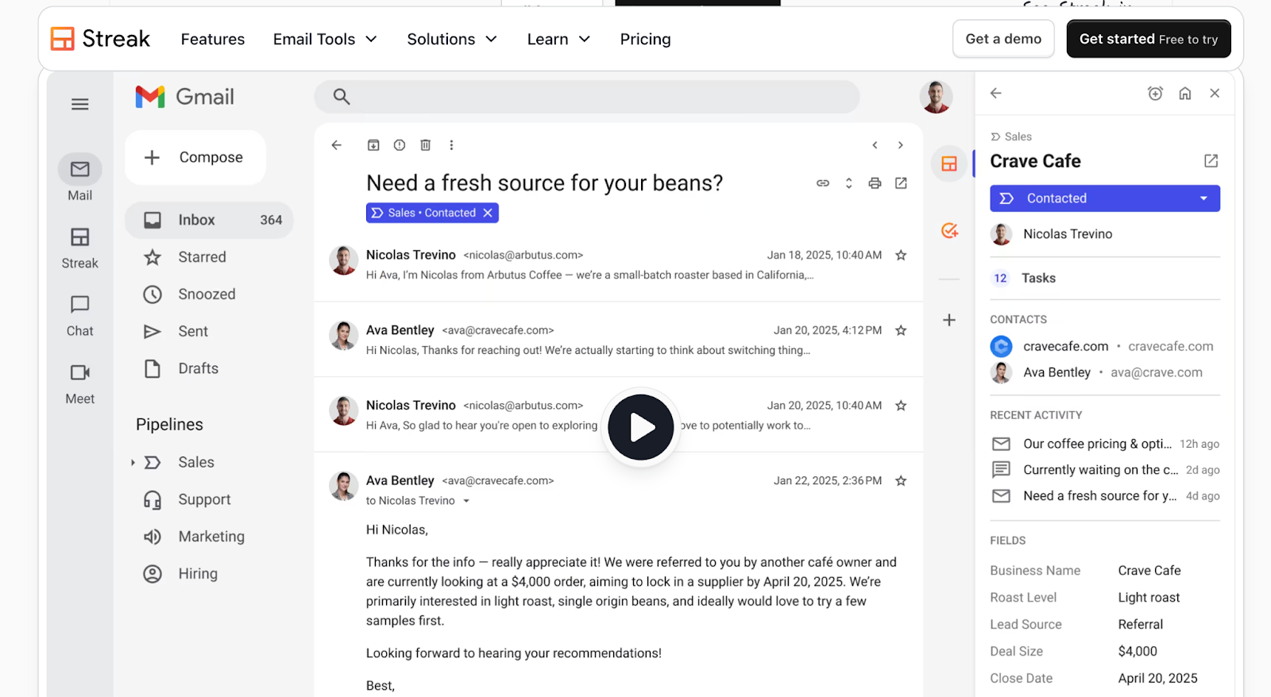This screenshot has height=697, width=1271.
Task: Click the Get a demo button
Action: pyautogui.click(x=1003, y=39)
